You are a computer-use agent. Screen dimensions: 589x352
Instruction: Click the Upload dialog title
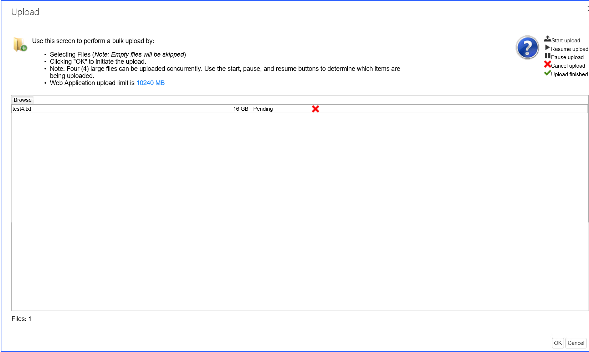[25, 12]
